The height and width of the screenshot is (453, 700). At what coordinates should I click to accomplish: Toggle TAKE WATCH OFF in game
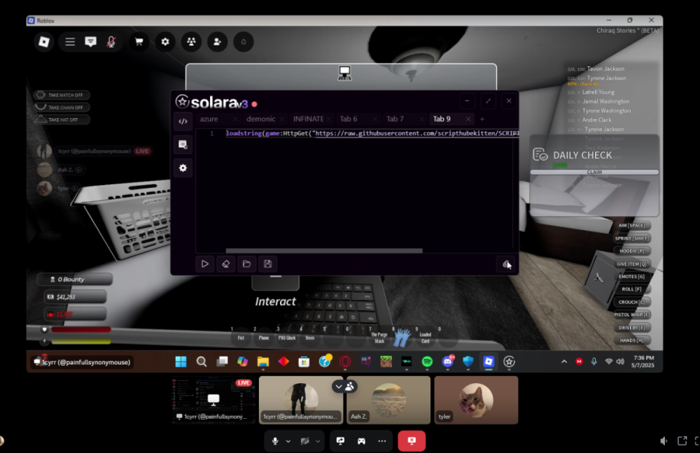[x=62, y=95]
